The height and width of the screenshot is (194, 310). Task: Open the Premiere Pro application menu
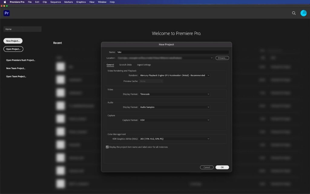(x=17, y=2)
